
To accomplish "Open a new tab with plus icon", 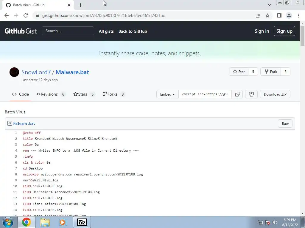I will [x=80, y=5].
